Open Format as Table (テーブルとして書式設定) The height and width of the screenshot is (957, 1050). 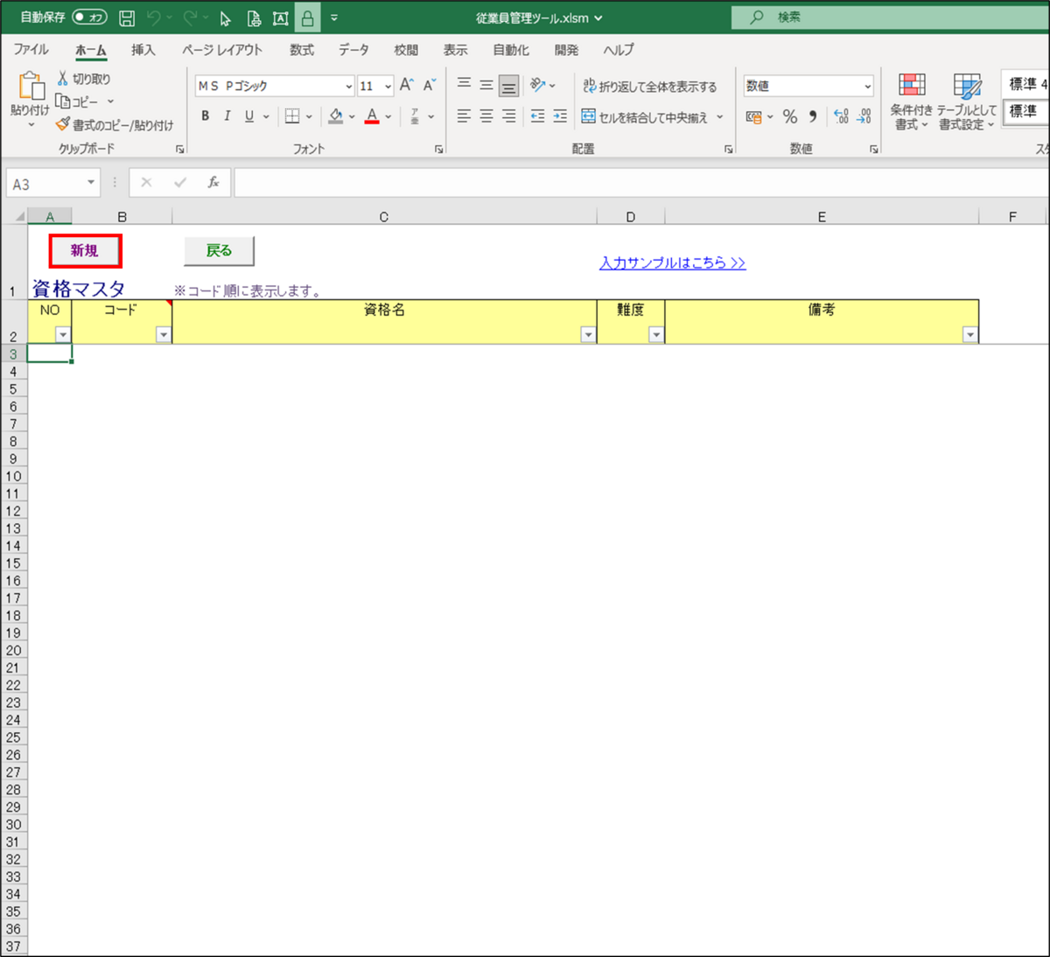pyautogui.click(x=967, y=102)
